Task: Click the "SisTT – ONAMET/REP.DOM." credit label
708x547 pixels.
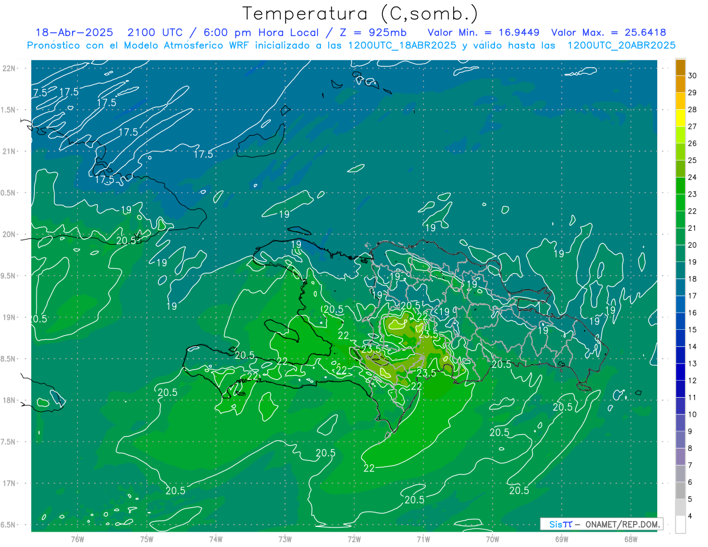Action: (603, 524)
